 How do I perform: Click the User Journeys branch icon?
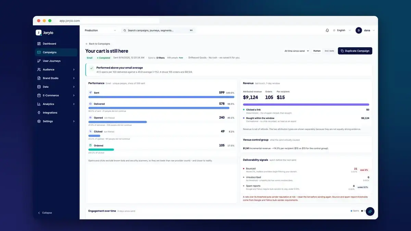(39, 61)
